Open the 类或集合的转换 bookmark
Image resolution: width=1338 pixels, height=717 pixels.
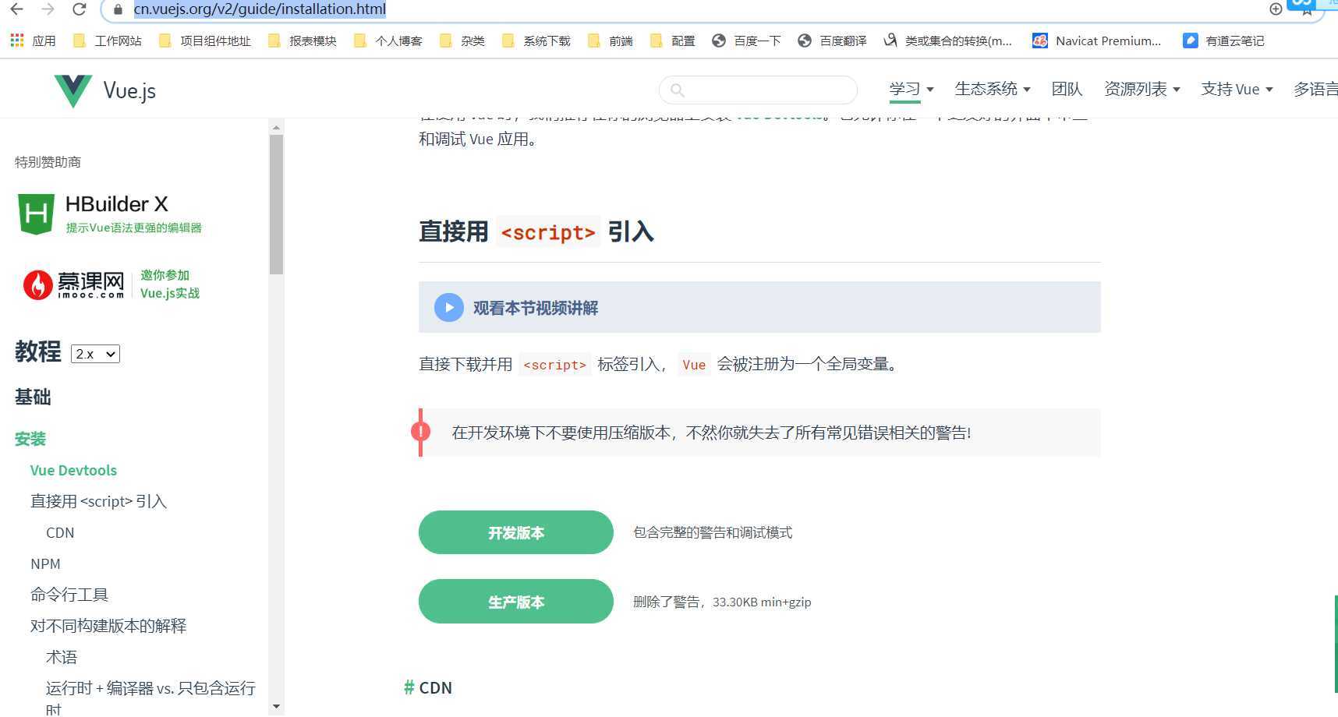[x=947, y=41]
